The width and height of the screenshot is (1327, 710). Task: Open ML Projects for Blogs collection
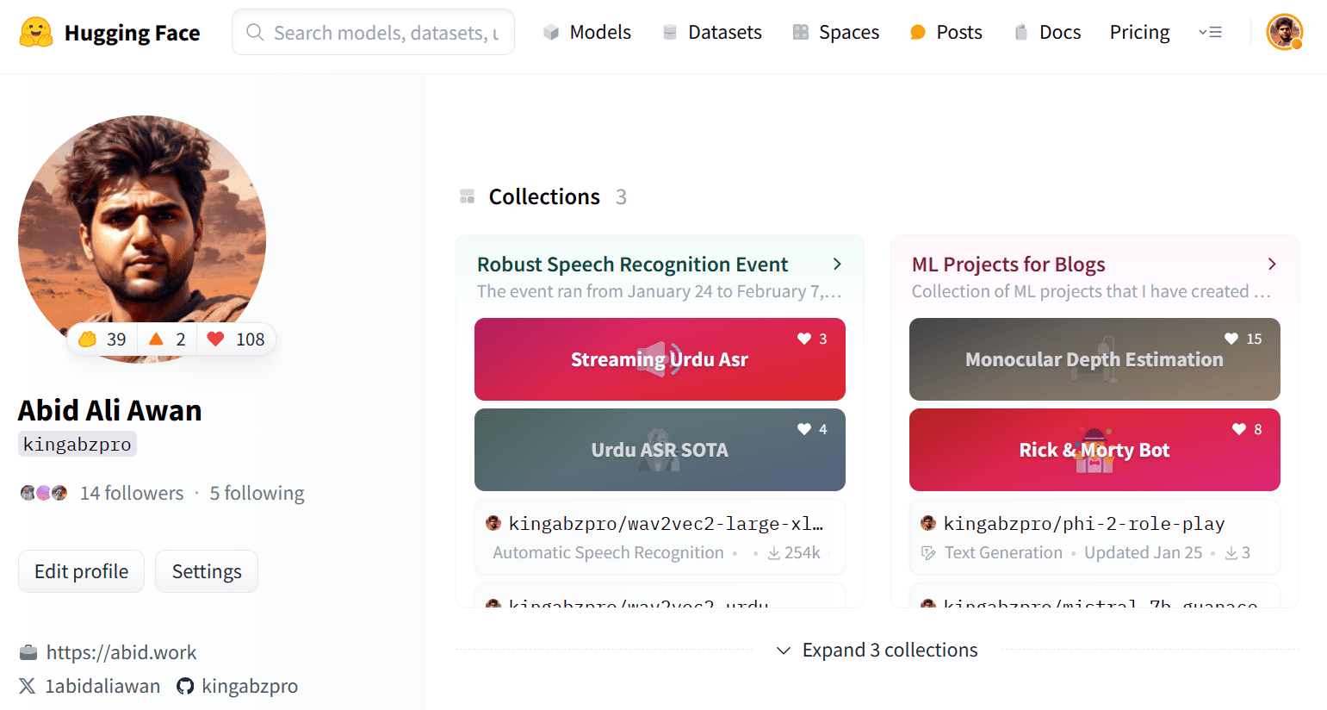(x=1008, y=265)
